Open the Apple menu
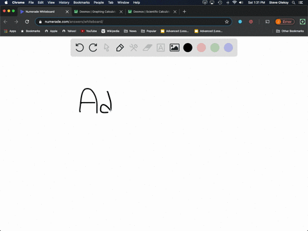Screen dimensions: 308x231 [6, 3]
